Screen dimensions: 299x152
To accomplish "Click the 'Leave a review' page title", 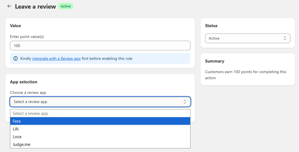I will (x=35, y=6).
